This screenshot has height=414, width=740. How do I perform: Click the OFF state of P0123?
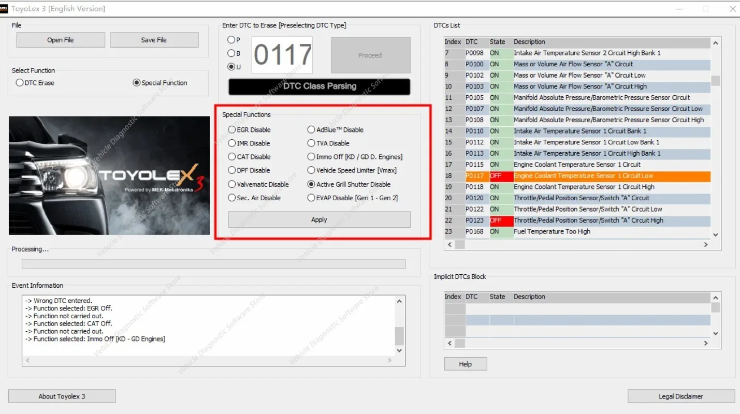pyautogui.click(x=501, y=220)
